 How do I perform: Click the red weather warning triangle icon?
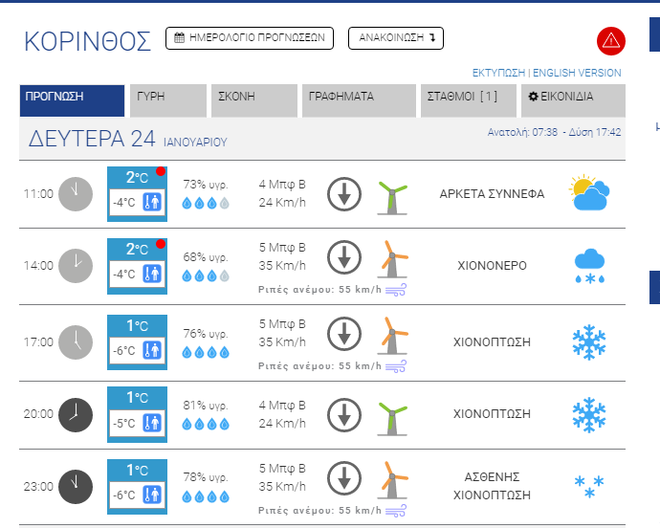610,41
